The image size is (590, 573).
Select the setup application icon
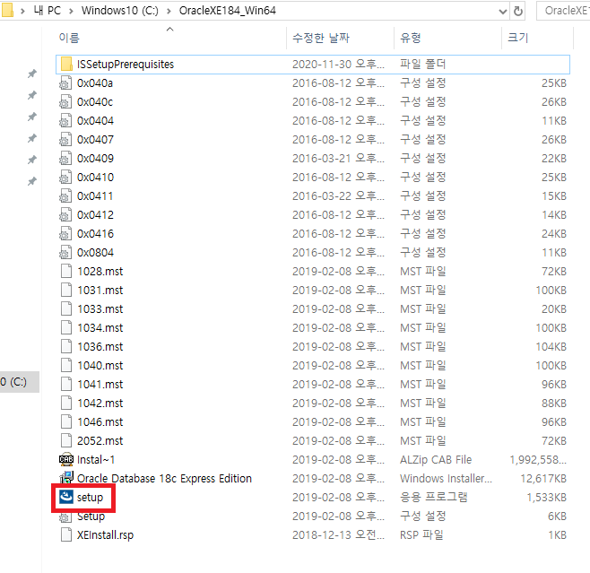point(66,497)
